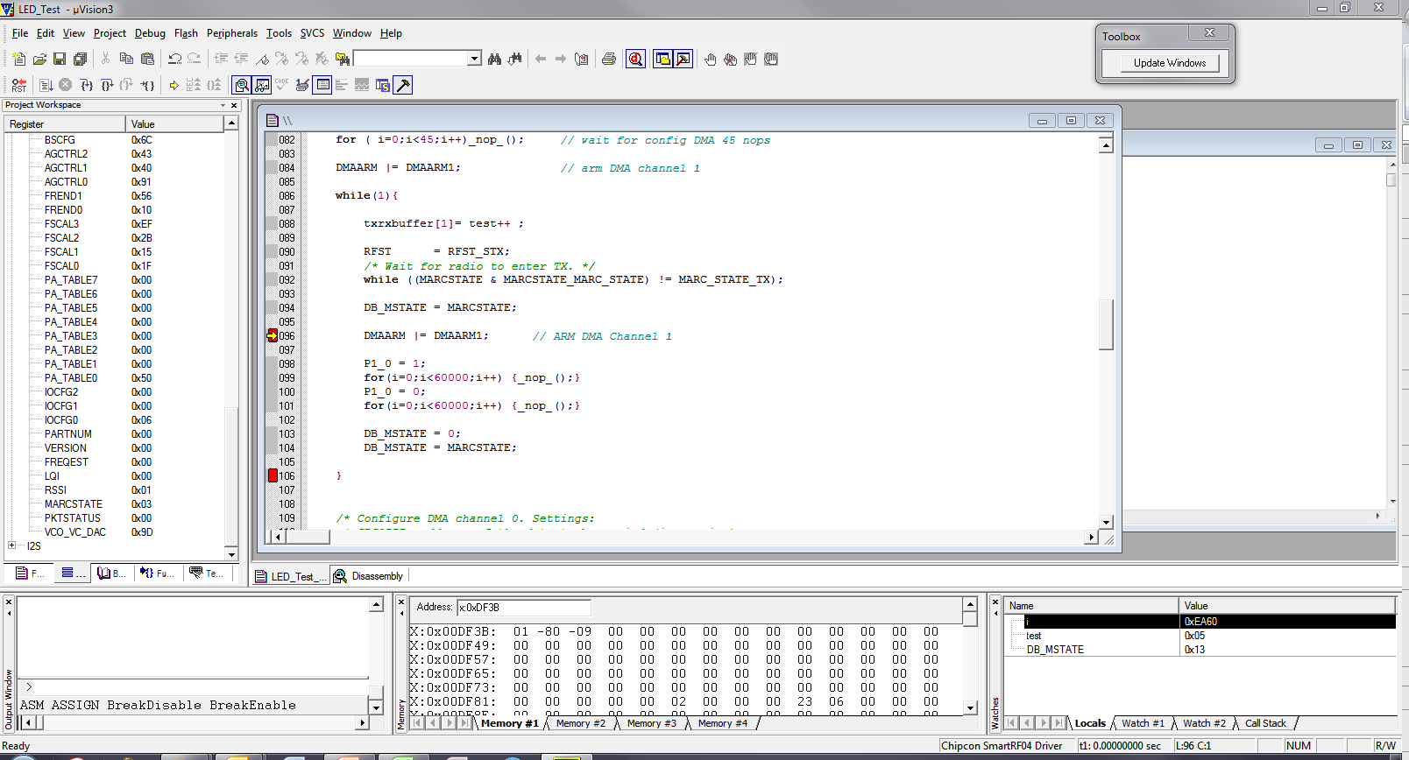Toggle the red breakpoint at line 106
Viewport: 1409px width, 760px height.
point(273,475)
